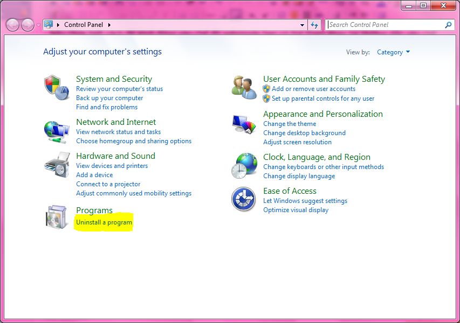
Task: Click Add a device link
Action: pos(94,175)
